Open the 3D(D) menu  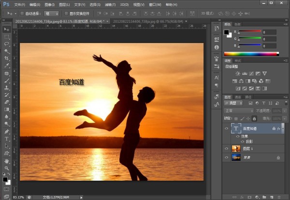coord(124,5)
